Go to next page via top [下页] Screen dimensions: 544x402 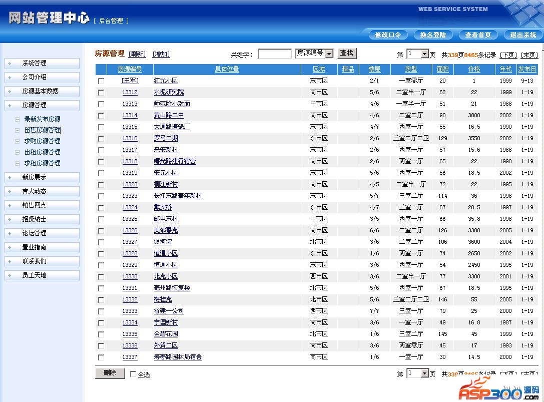508,55
